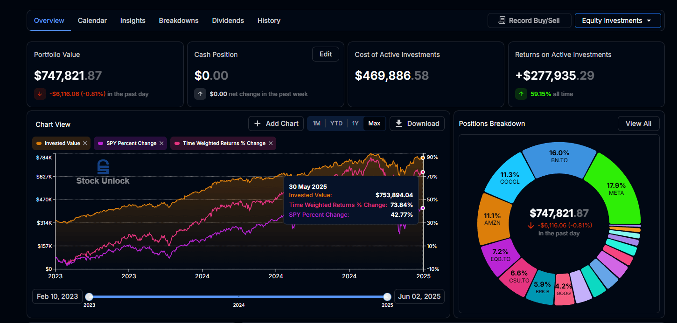Viewport: 677px width, 323px height.
Task: Click the Portfolio Value amount $747,821.87
Action: (x=68, y=76)
